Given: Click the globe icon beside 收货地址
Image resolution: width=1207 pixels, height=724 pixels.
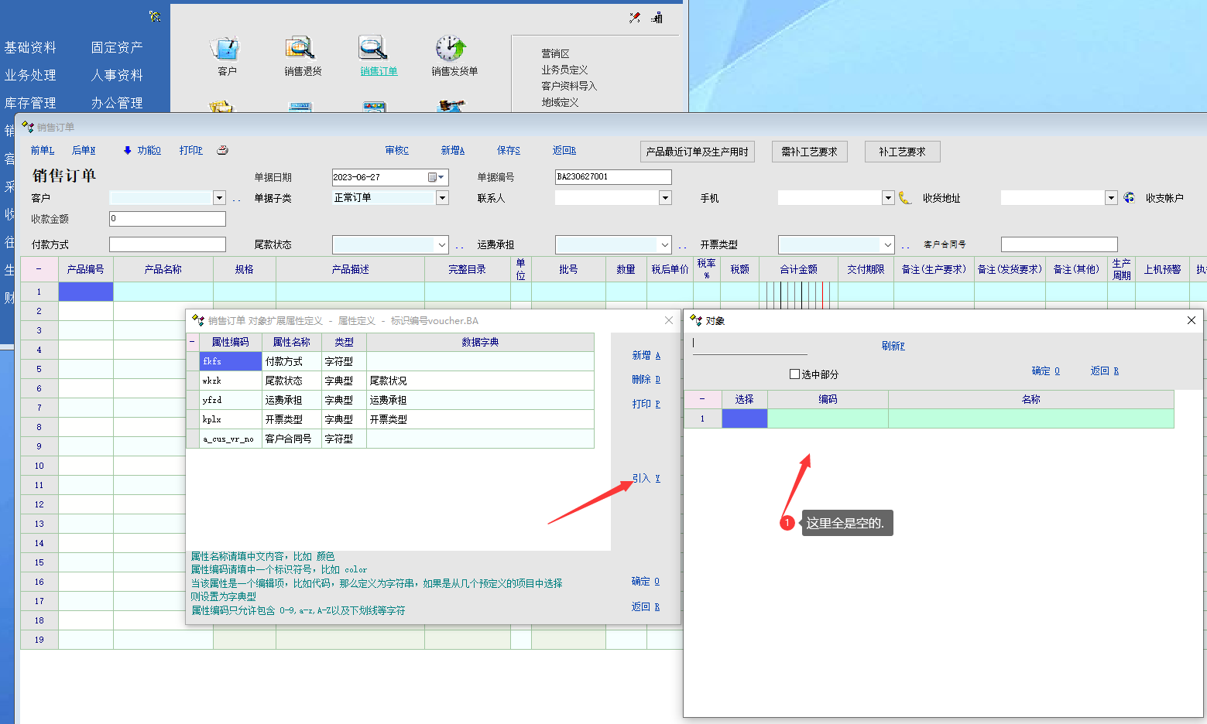Looking at the screenshot, I should 1129,198.
